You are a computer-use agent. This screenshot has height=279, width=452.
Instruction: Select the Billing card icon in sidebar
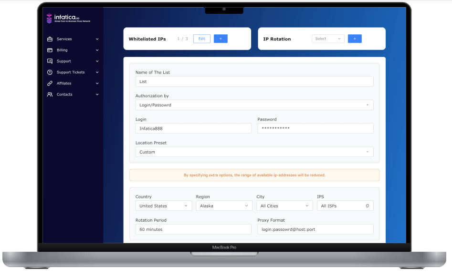click(50, 50)
